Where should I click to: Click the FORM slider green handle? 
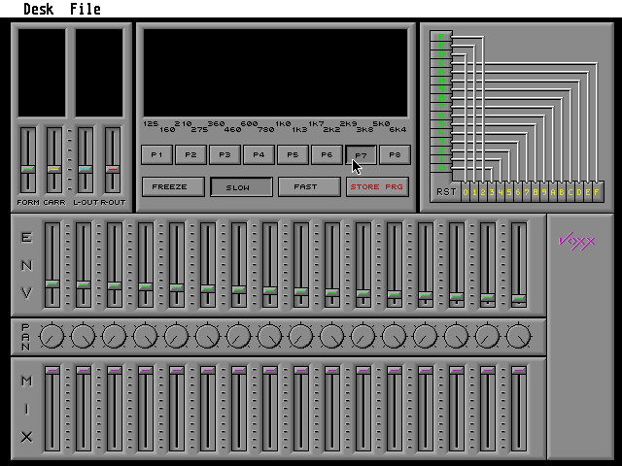[x=28, y=169]
